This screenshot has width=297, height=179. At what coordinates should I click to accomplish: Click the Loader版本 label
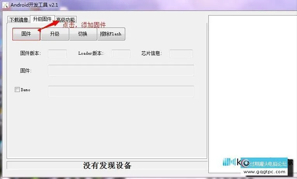click(91, 53)
